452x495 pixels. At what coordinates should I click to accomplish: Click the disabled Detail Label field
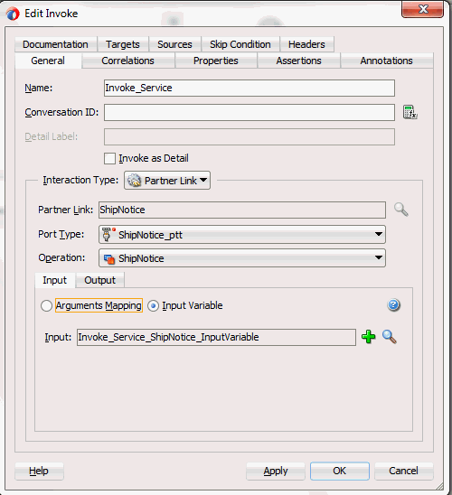250,136
